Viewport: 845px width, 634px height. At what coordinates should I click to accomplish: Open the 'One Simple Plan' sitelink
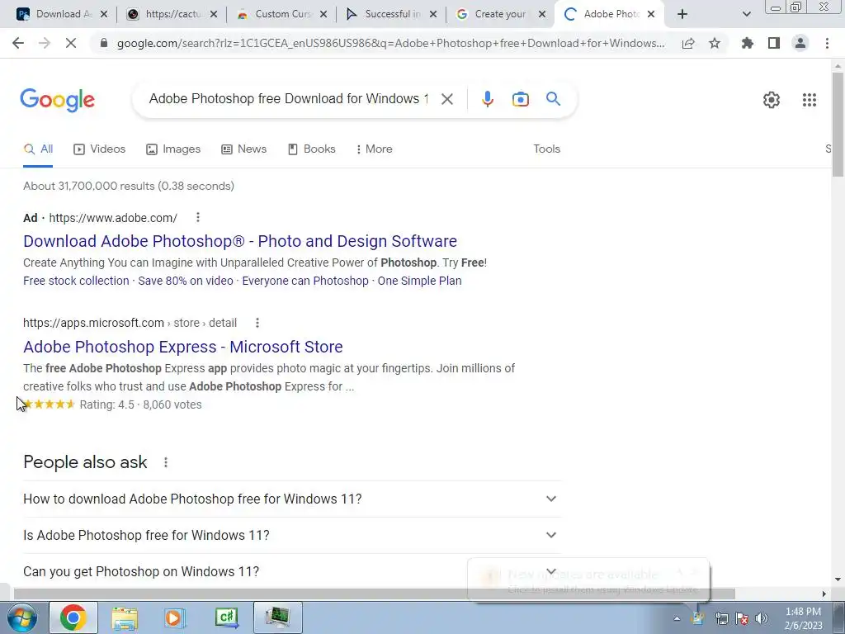(419, 281)
